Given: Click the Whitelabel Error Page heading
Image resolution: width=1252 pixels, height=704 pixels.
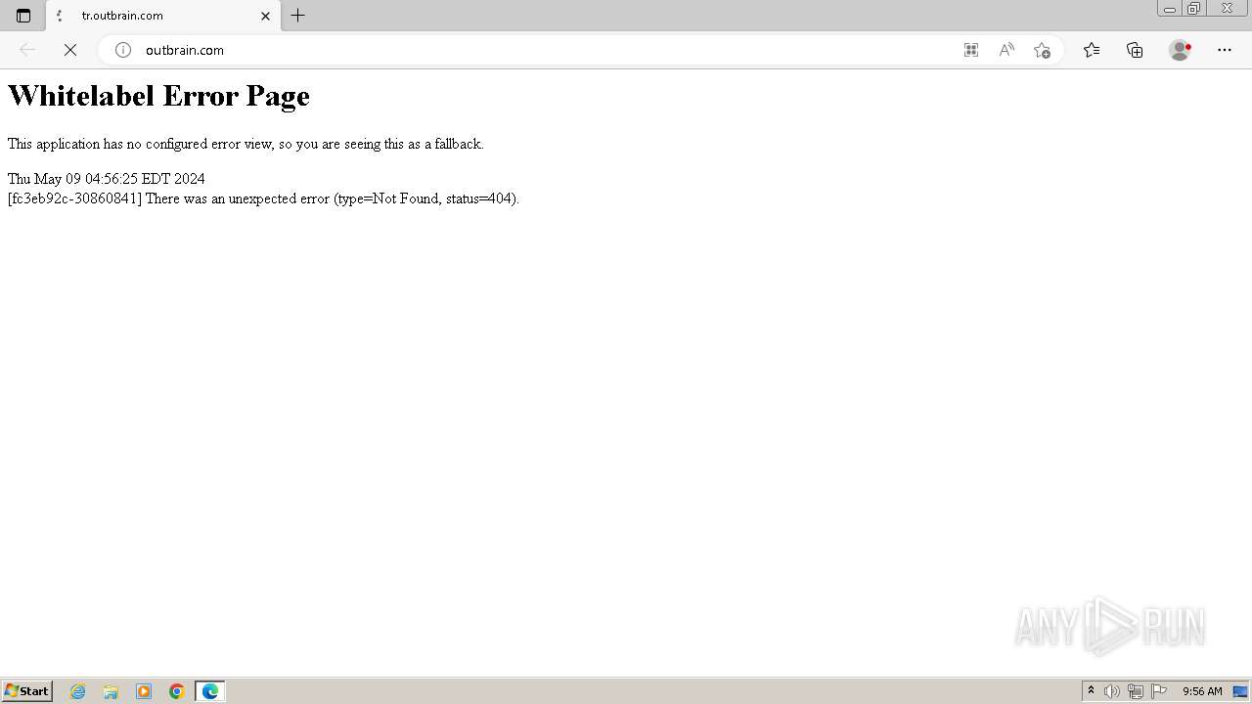Looking at the screenshot, I should pos(158,96).
